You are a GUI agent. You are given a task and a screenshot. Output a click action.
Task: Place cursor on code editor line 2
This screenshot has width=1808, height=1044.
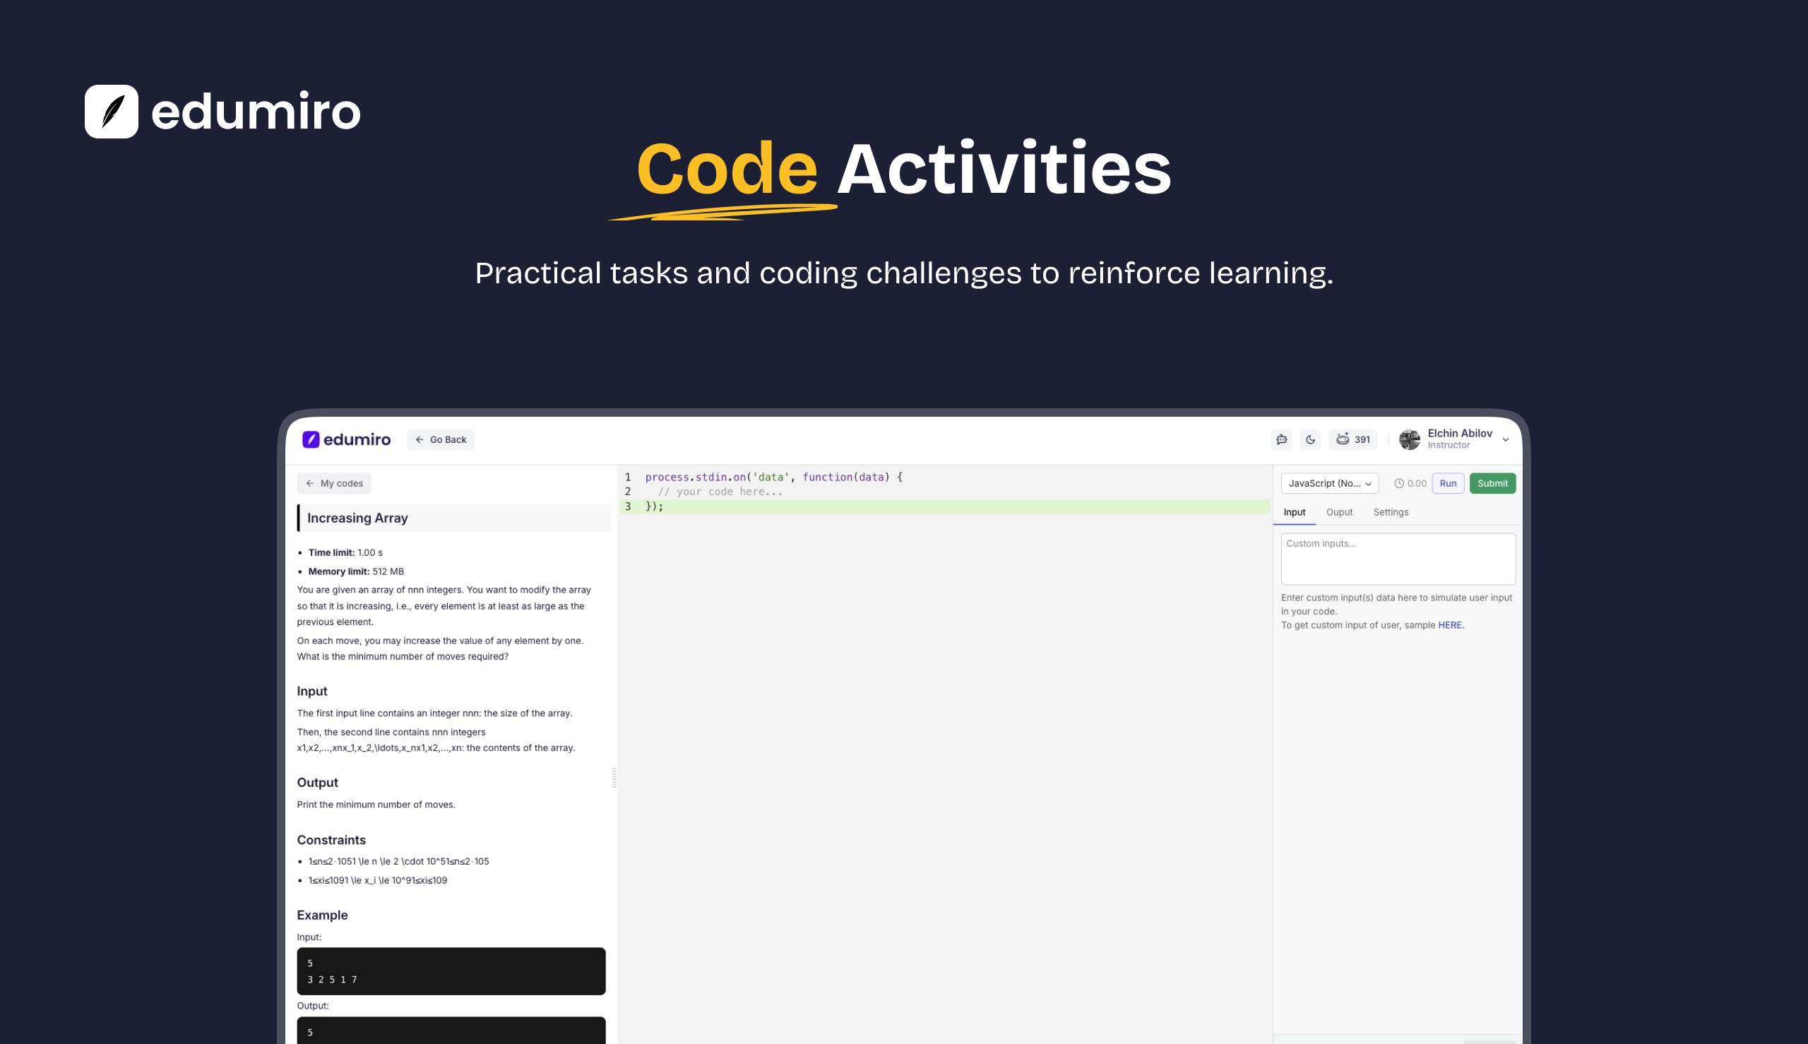coord(720,492)
